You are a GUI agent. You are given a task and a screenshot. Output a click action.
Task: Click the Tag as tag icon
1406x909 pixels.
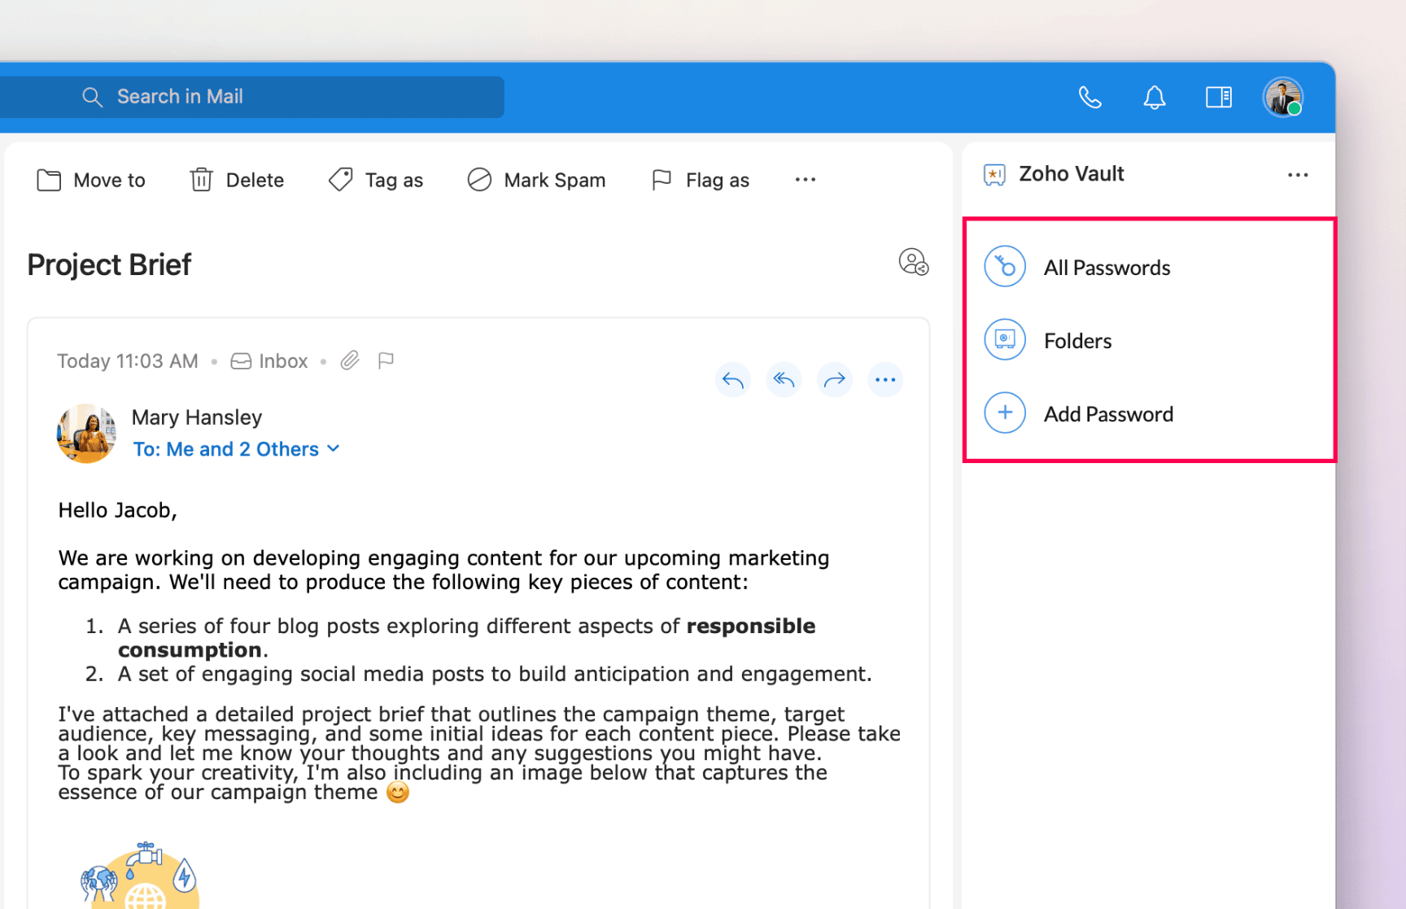point(340,180)
